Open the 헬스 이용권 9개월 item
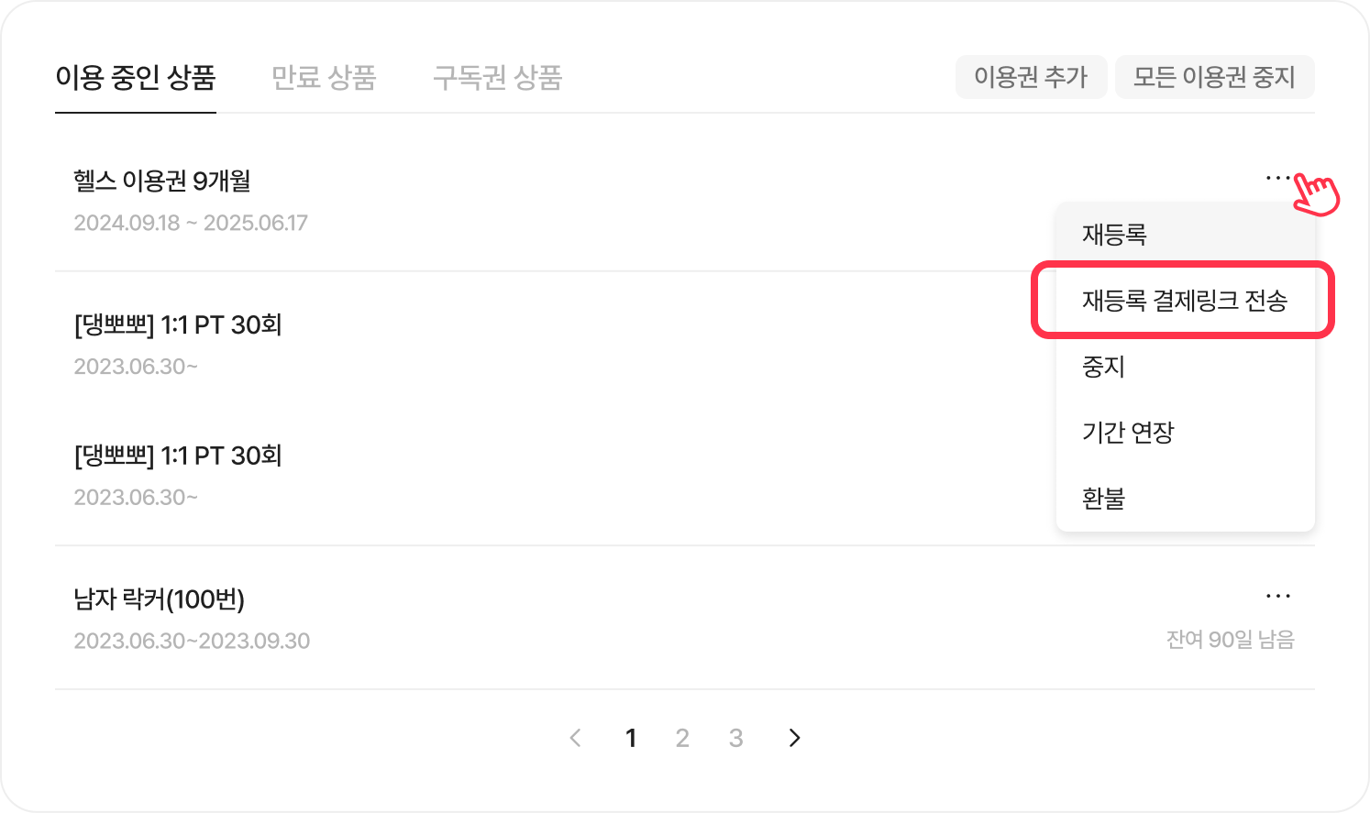Screen dimensions: 1370x813 click(162, 181)
